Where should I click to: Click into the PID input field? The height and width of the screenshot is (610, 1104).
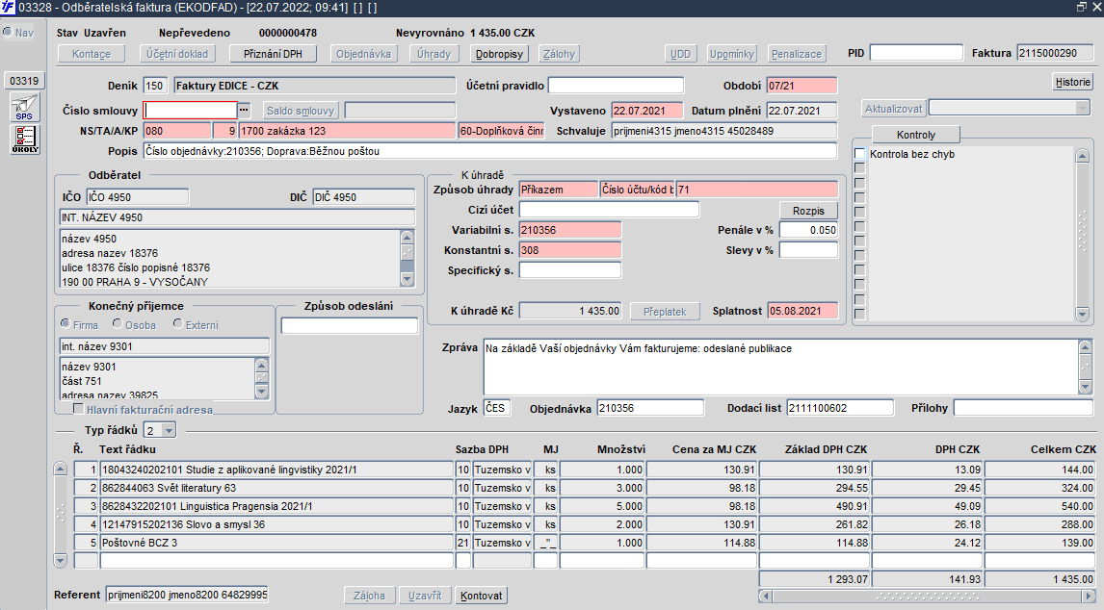[x=916, y=53]
